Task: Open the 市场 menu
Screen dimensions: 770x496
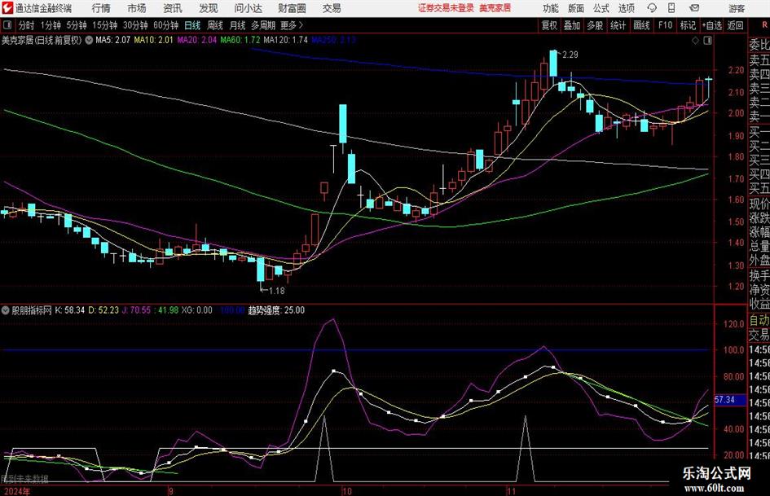Action: coord(137,8)
